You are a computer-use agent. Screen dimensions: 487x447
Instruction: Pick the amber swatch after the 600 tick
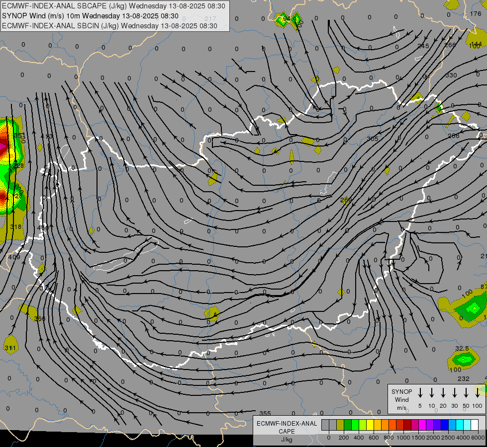point(378,425)
